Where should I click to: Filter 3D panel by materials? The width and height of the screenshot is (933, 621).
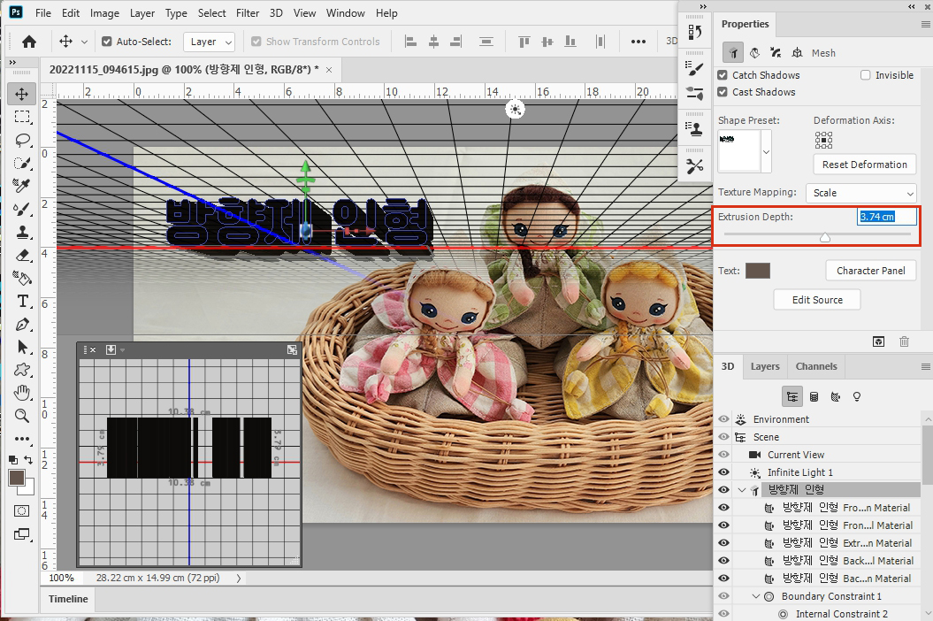point(836,396)
